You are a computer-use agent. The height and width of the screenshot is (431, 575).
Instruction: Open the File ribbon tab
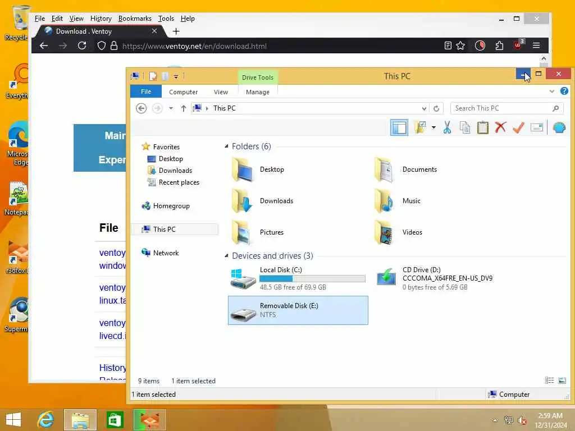[x=146, y=91]
